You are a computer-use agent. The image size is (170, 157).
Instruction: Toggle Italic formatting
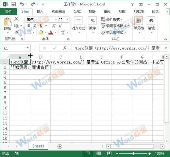(35, 26)
